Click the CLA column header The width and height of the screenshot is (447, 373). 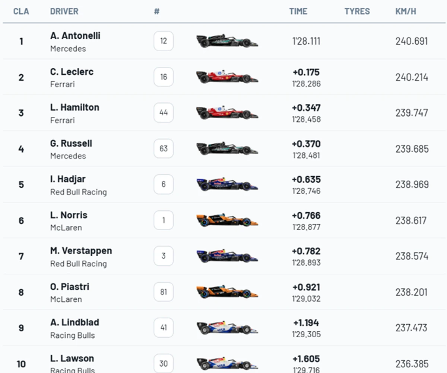tap(21, 11)
